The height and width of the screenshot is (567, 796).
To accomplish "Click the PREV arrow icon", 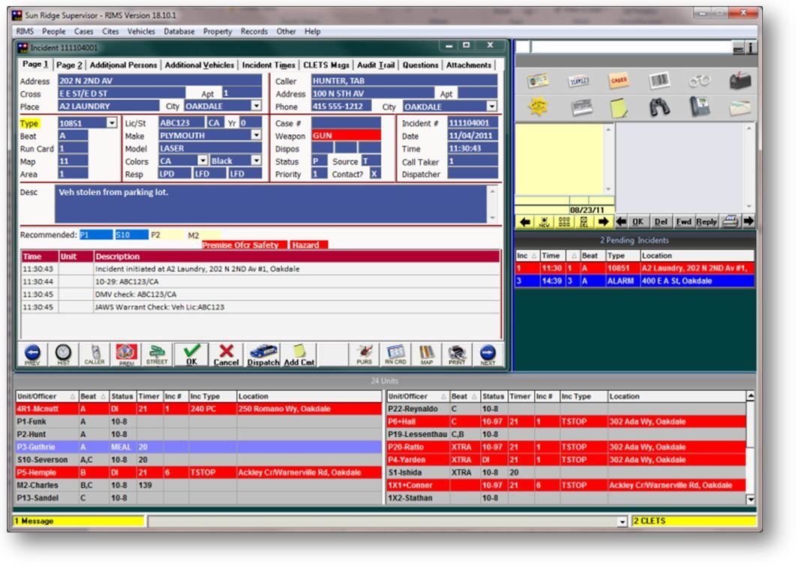I will coord(32,354).
